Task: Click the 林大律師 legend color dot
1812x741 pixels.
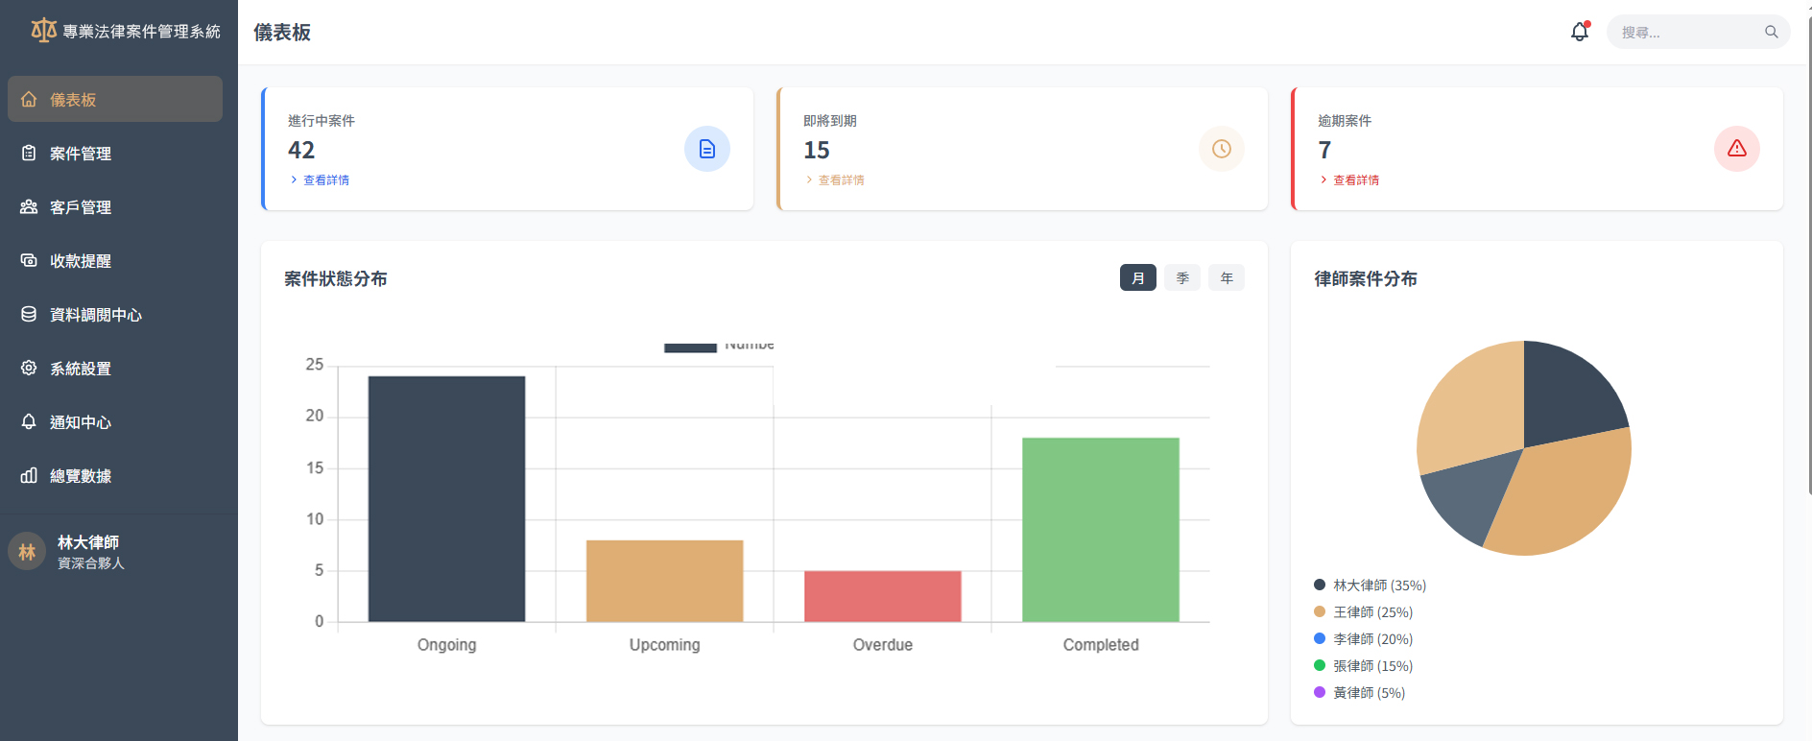Action: [x=1320, y=585]
